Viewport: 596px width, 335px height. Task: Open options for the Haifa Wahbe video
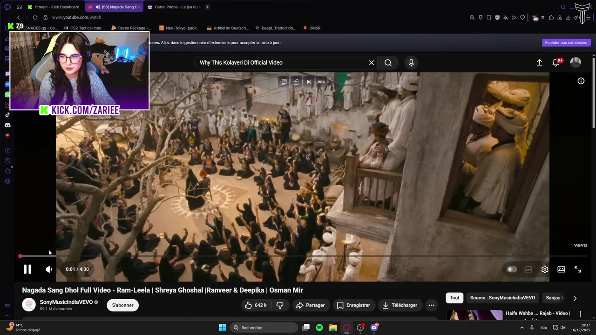point(581,314)
